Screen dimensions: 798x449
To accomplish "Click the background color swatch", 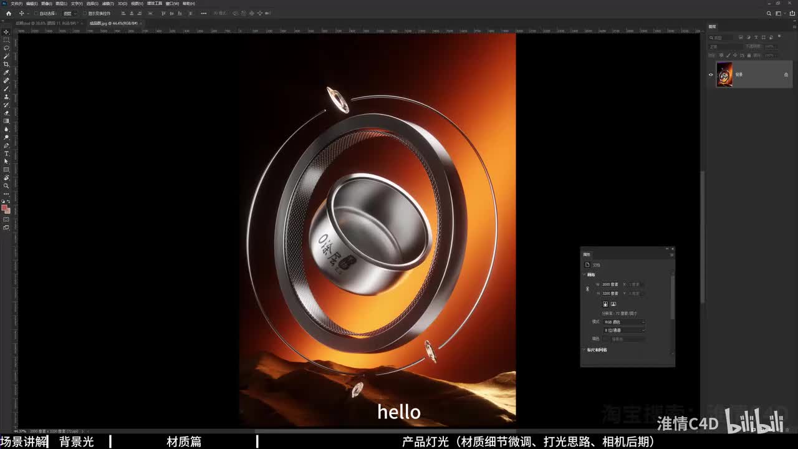I will point(7,211).
